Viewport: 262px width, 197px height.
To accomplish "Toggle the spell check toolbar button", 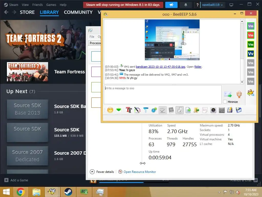I will (162, 110).
